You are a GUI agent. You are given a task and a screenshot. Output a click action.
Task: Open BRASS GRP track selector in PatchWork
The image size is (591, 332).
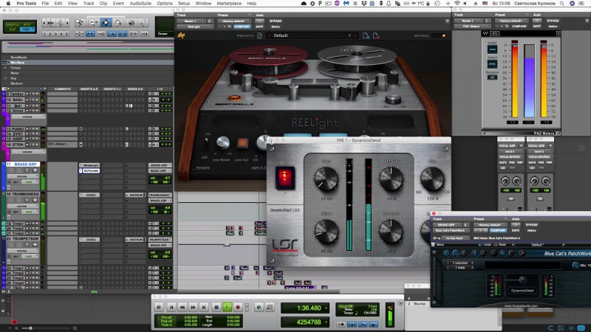[x=448, y=225]
